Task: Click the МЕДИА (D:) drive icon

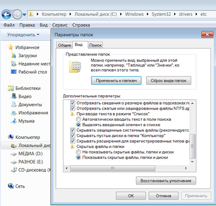Action: tap(14, 154)
